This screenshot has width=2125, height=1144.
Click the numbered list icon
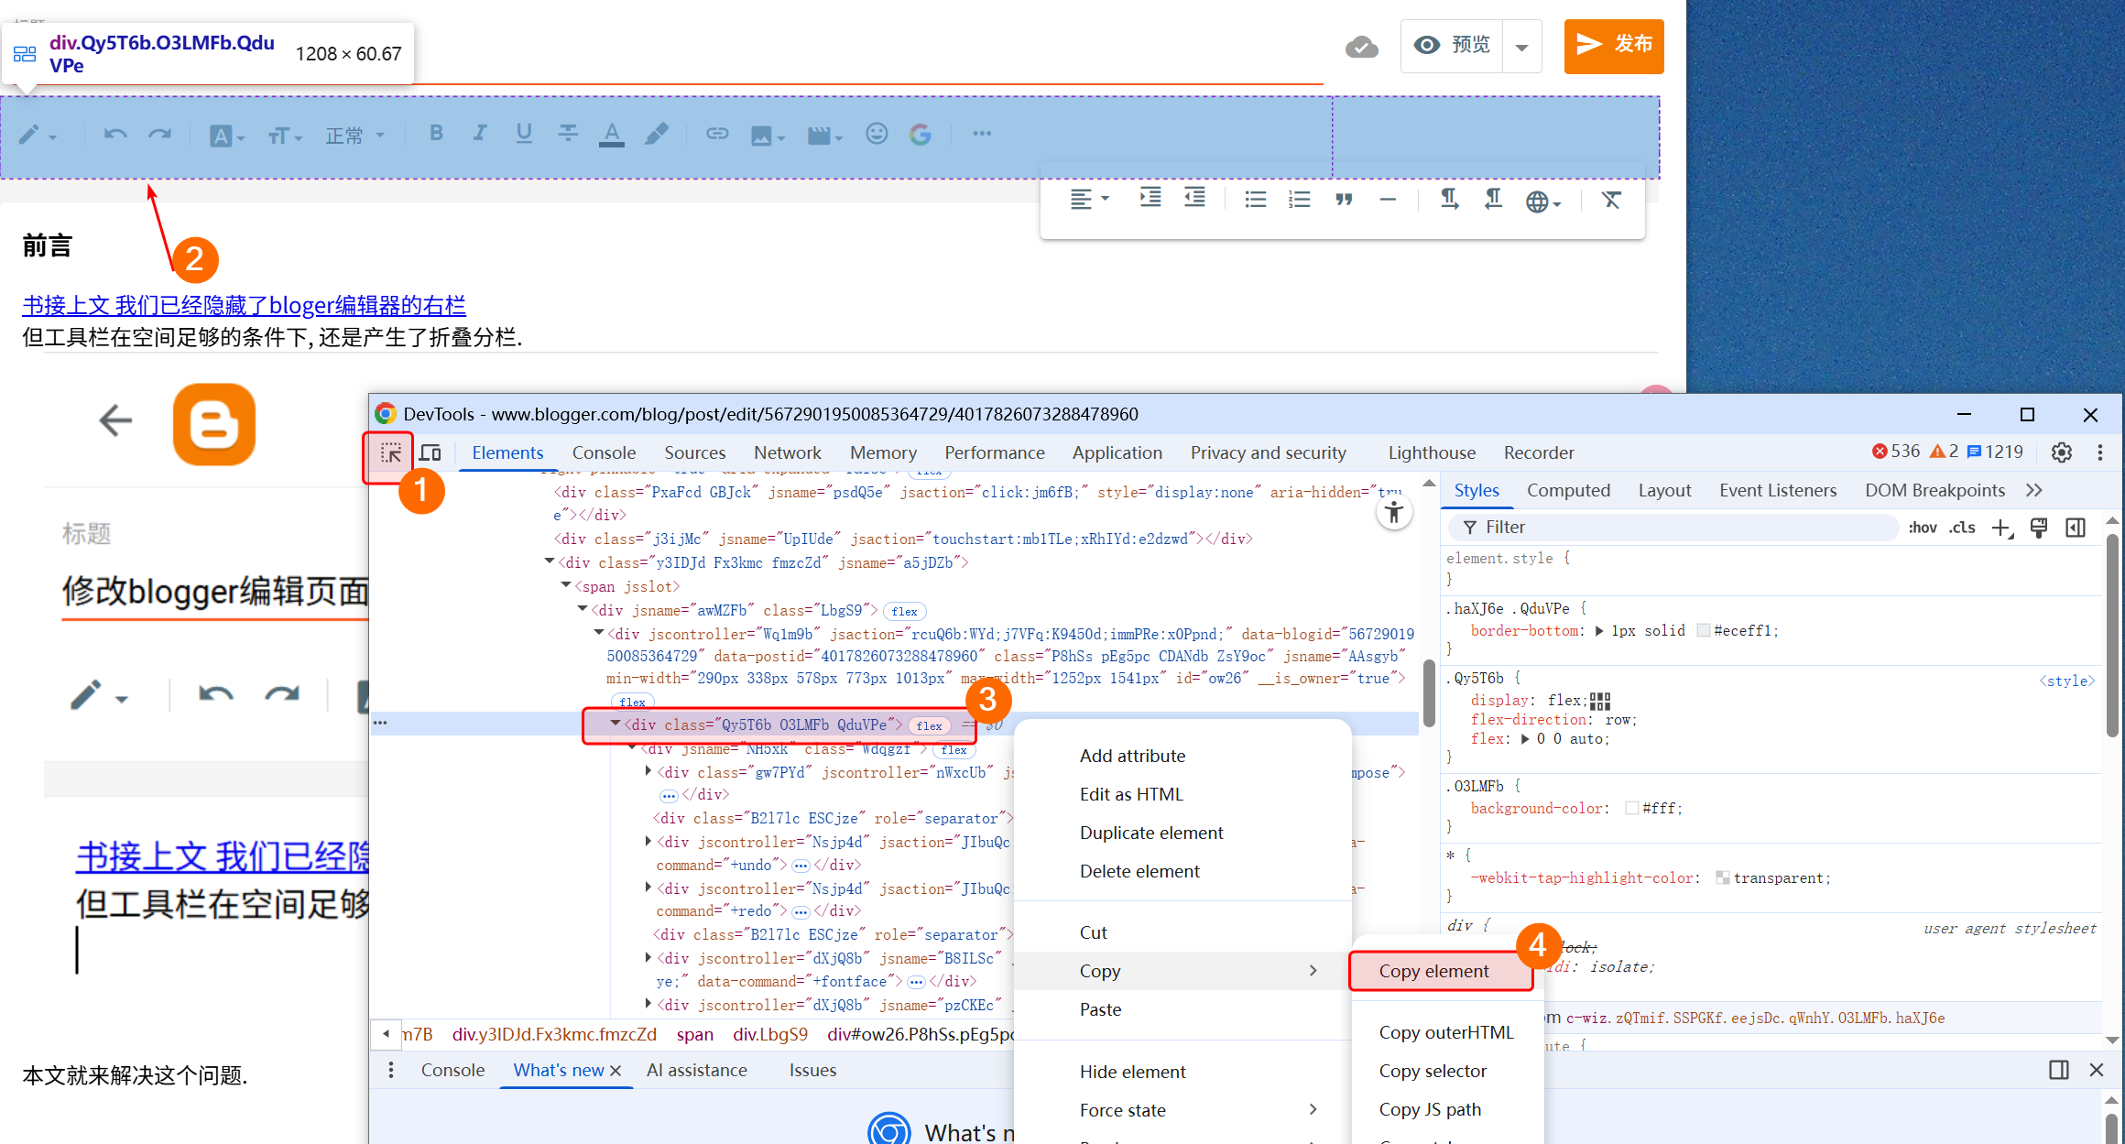tap(1299, 199)
